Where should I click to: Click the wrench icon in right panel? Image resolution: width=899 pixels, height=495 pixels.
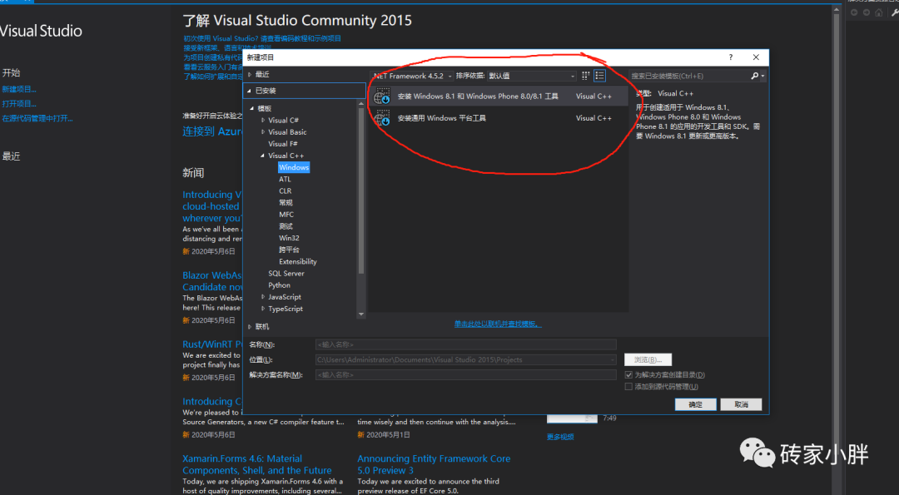(894, 12)
